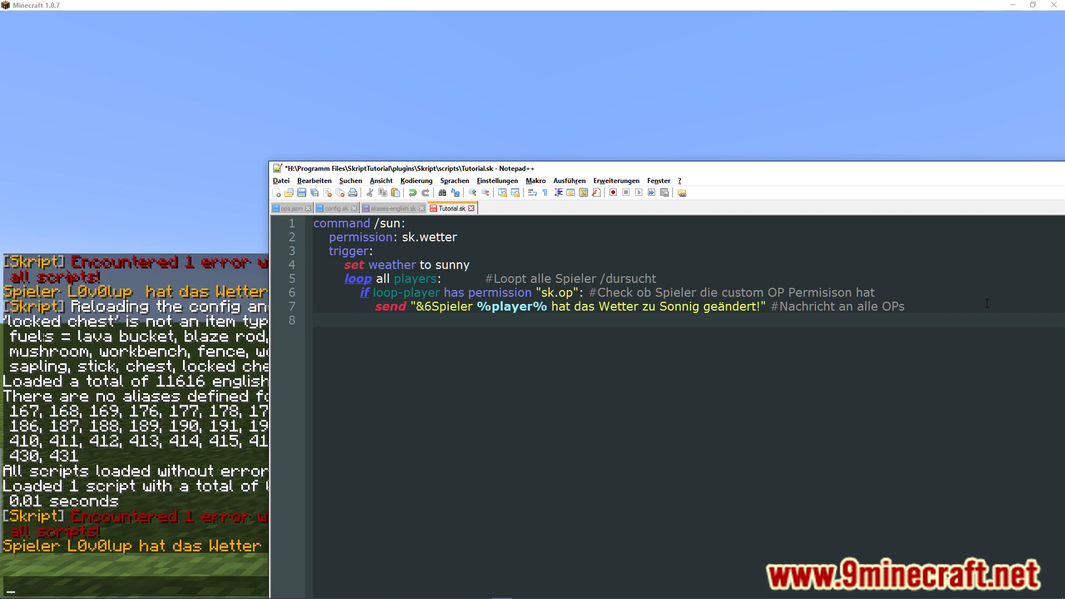Click the Zoom Out magnifier icon
This screenshot has width=1065, height=599.
click(485, 193)
